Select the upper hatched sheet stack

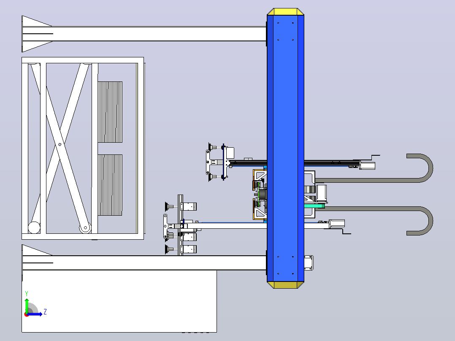110,112
